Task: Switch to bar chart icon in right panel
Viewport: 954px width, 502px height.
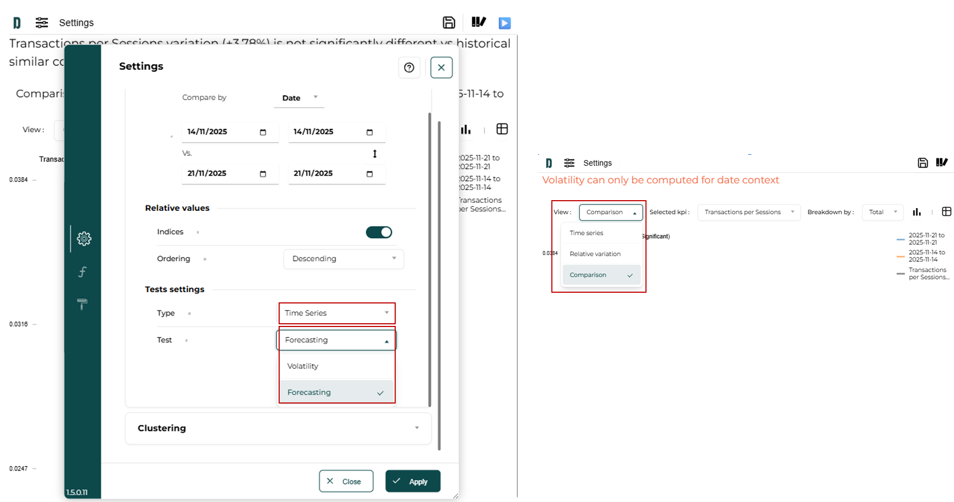Action: pyautogui.click(x=917, y=212)
